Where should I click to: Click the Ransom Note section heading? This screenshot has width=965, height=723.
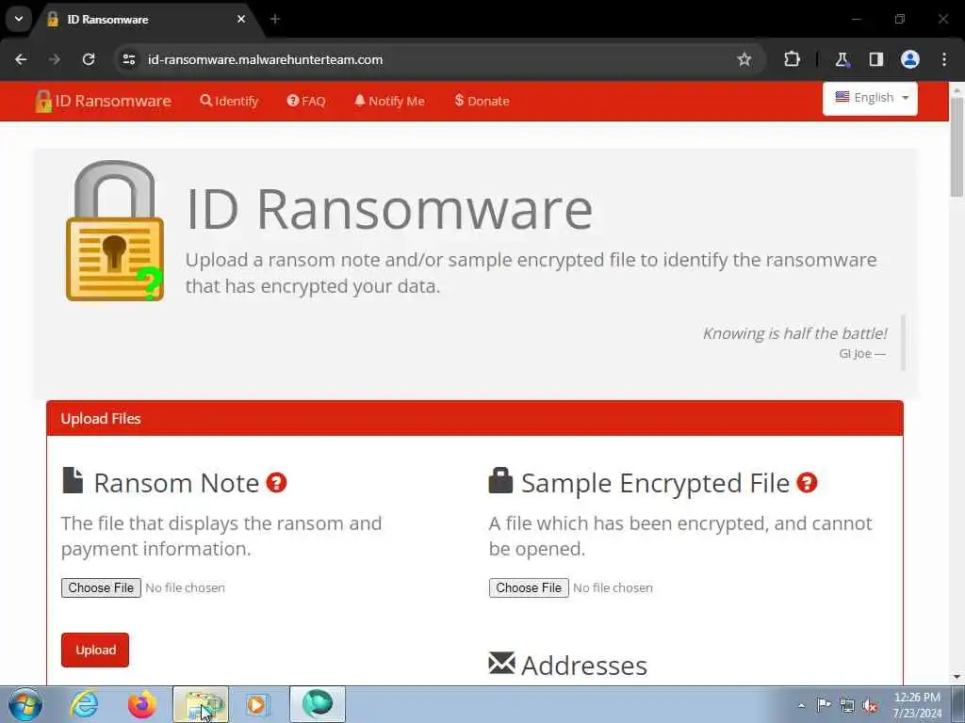click(x=176, y=483)
